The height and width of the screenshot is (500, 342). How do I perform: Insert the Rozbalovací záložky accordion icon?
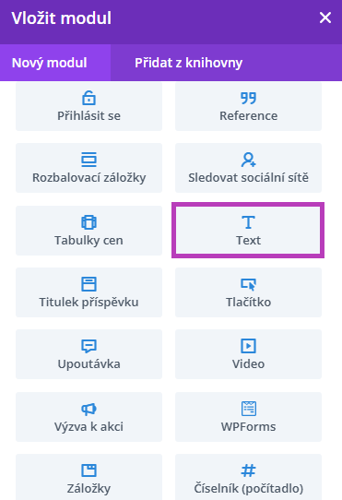(88, 160)
